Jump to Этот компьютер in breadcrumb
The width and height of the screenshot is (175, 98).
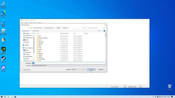coord(38,28)
